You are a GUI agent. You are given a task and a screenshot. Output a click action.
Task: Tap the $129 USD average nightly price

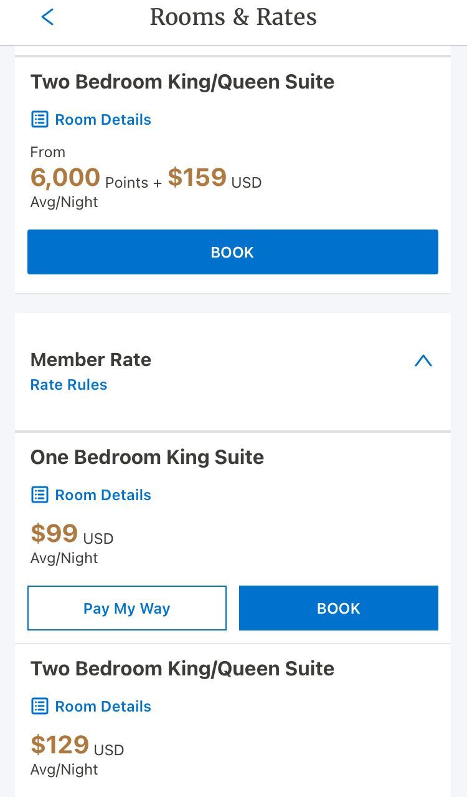tap(77, 746)
